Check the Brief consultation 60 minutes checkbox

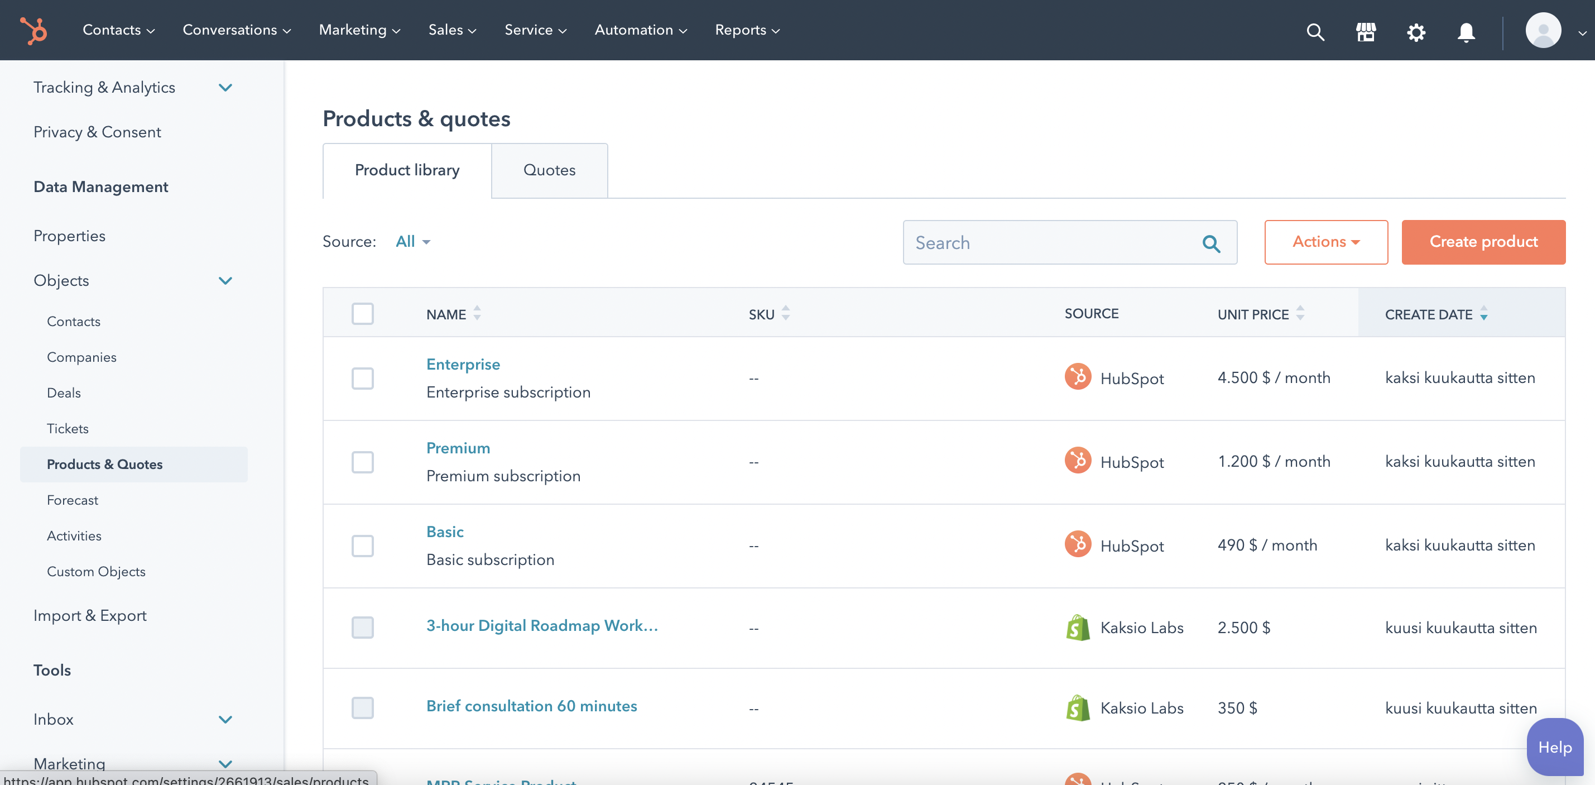(x=362, y=707)
